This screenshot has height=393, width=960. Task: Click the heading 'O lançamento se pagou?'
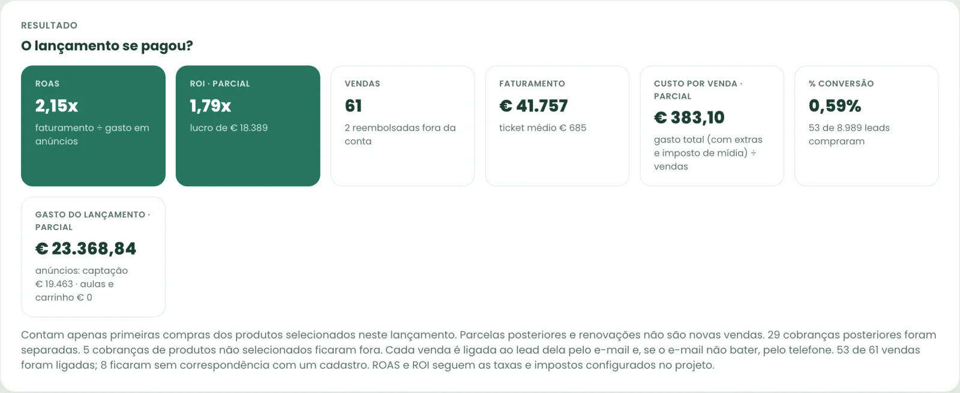tap(107, 46)
